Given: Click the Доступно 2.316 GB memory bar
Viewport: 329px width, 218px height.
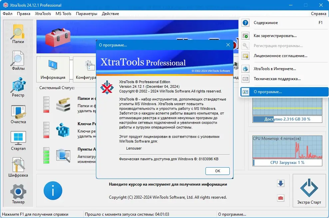Looking at the screenshot, I should point(287,119).
